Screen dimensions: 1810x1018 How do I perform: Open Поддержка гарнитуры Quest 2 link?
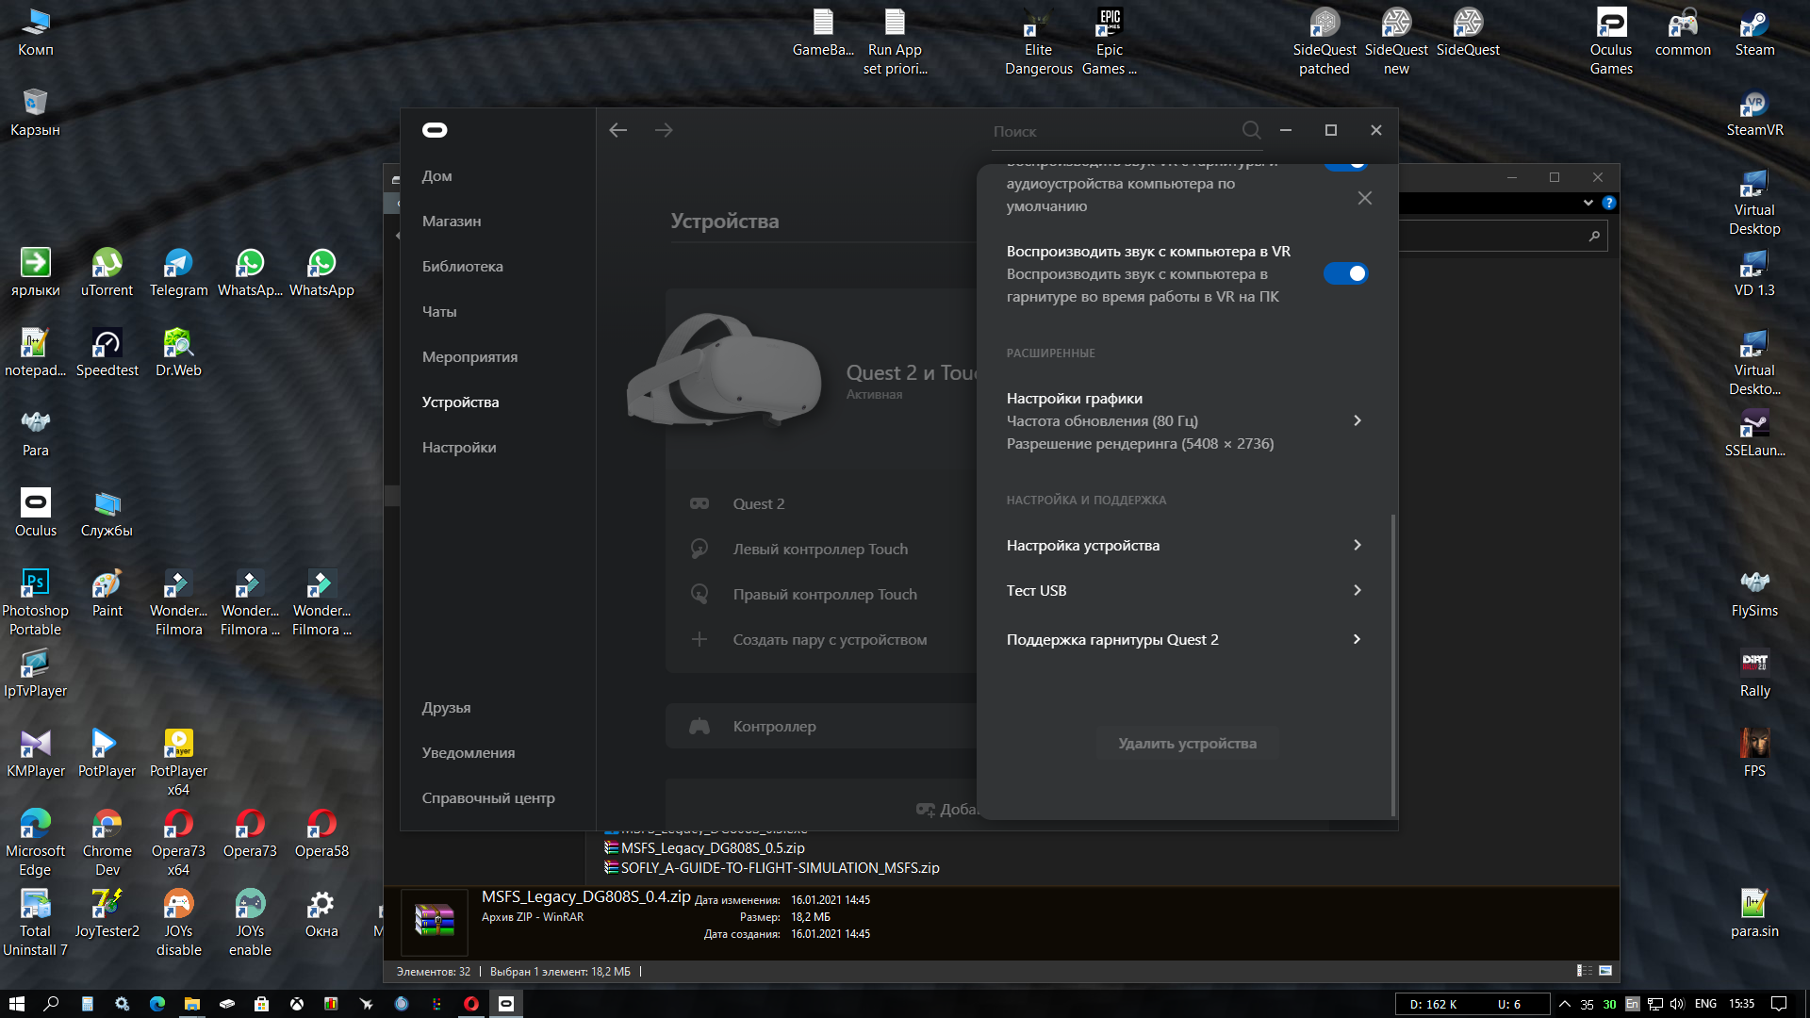click(x=1112, y=639)
